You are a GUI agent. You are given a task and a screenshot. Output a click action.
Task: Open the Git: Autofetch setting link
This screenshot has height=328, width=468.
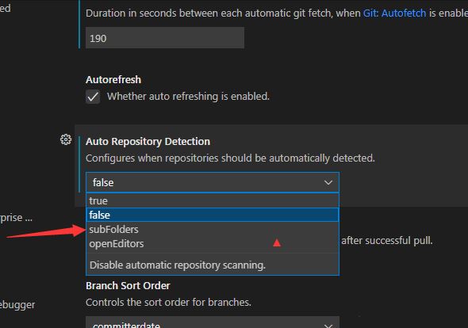coord(394,13)
